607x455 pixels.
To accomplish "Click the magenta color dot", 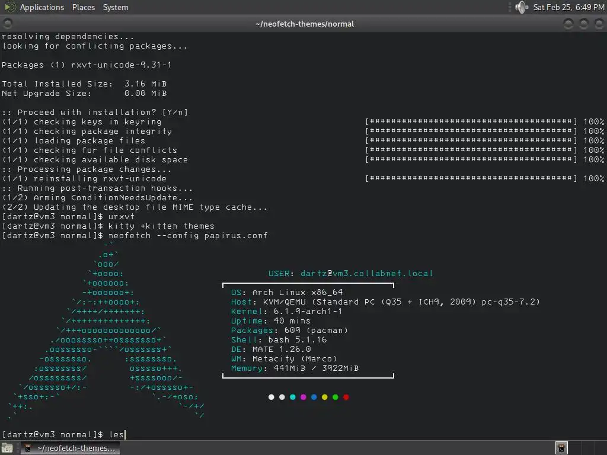I will 303,397.
